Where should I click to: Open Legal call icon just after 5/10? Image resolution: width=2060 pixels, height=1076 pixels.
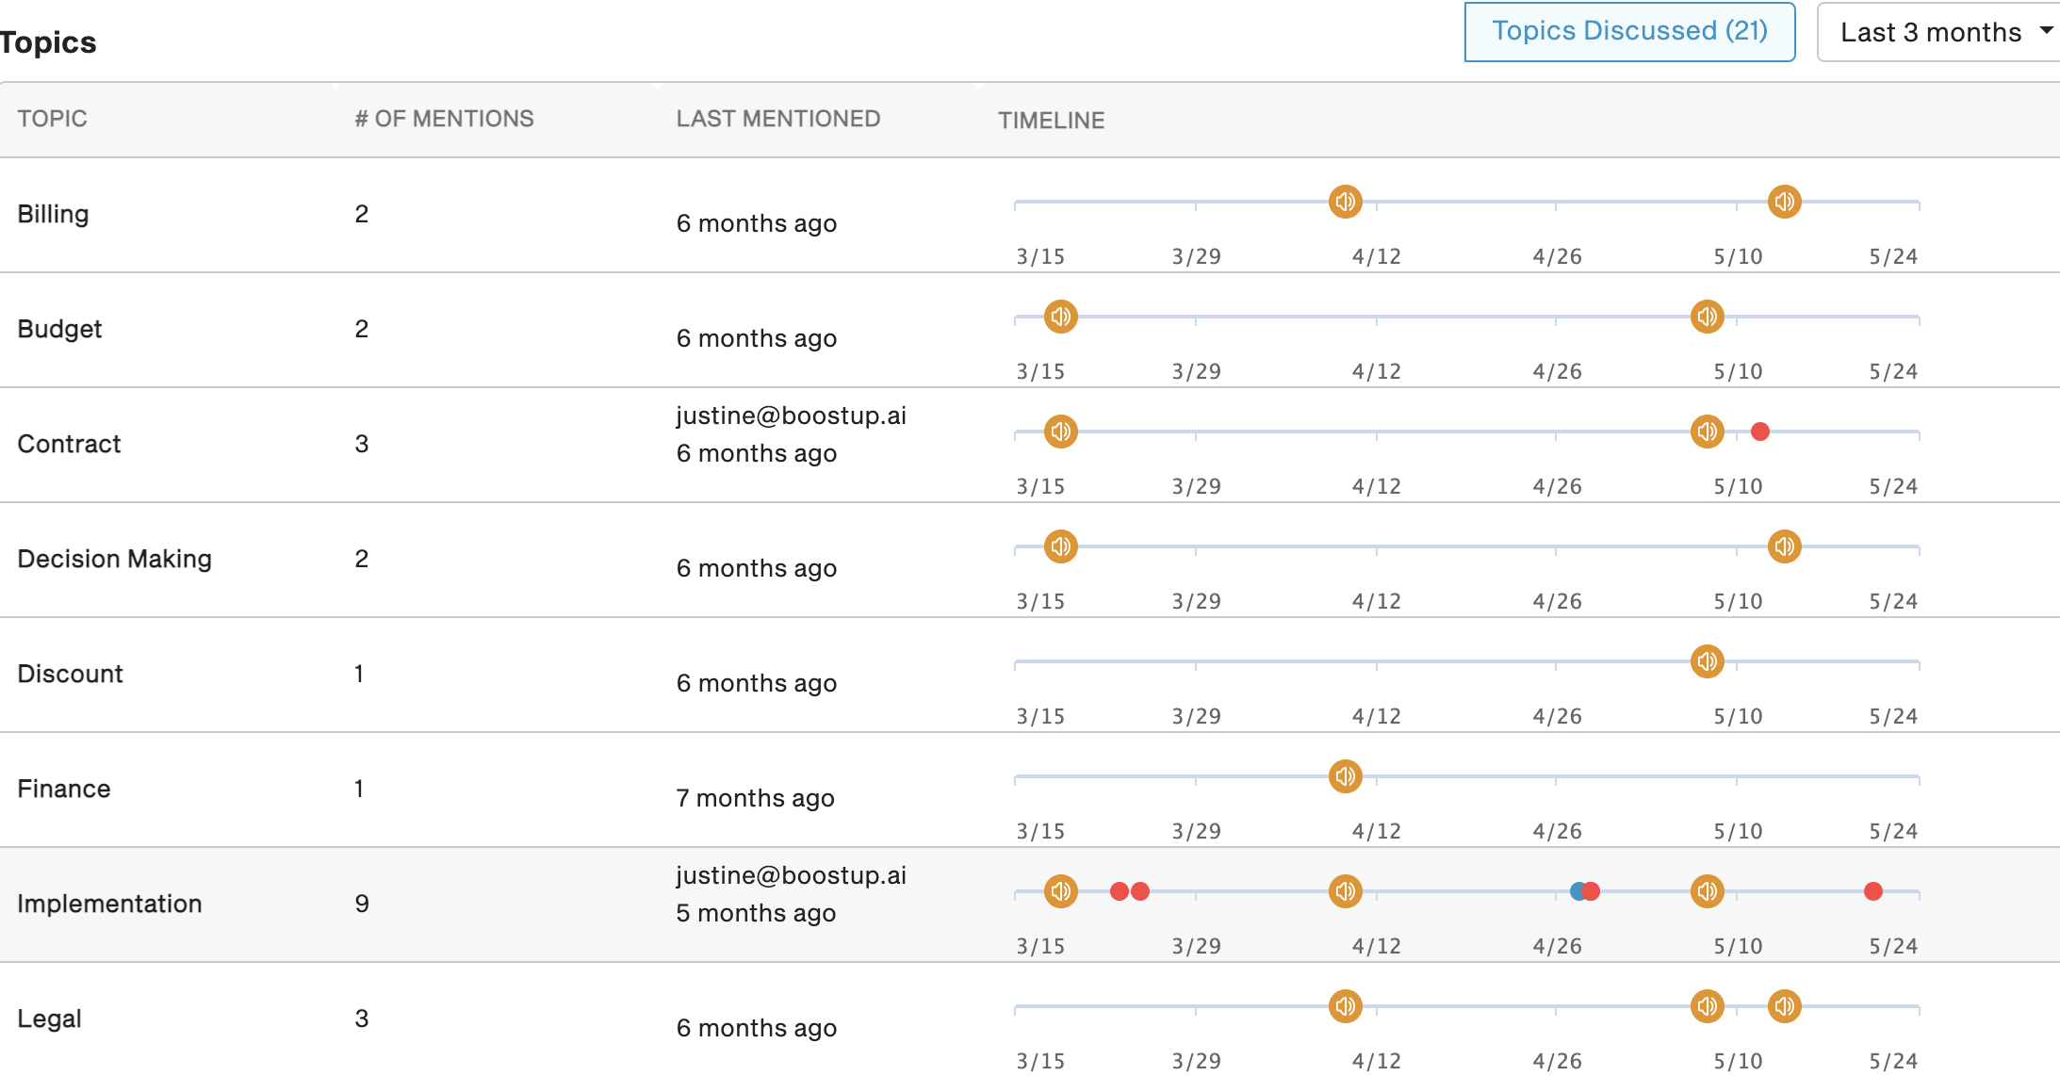click(x=1784, y=1006)
